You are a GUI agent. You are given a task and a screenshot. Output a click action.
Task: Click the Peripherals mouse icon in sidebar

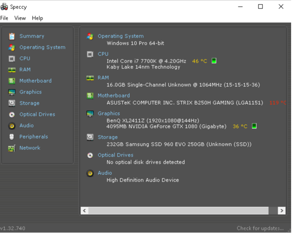[x=12, y=137]
